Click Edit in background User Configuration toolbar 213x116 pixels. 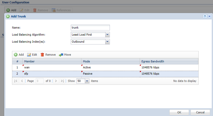[25, 10]
